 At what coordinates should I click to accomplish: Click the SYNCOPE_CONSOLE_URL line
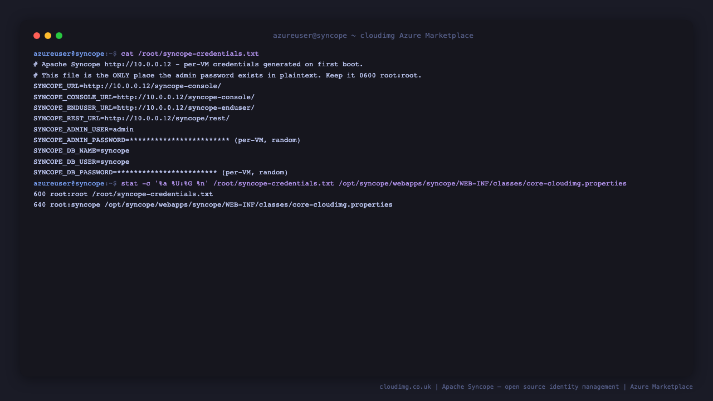click(x=144, y=97)
